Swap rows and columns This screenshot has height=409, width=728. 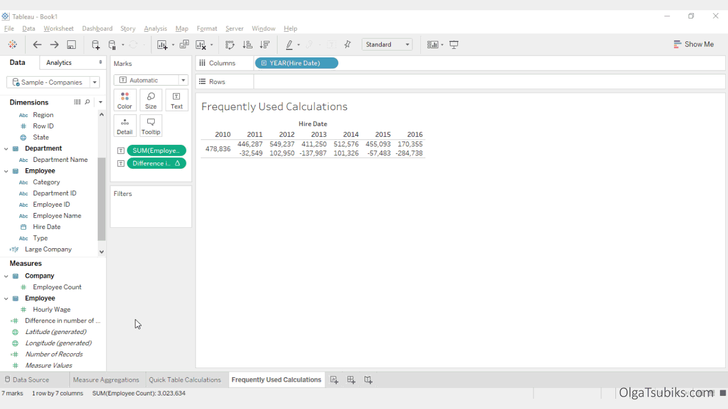click(230, 44)
